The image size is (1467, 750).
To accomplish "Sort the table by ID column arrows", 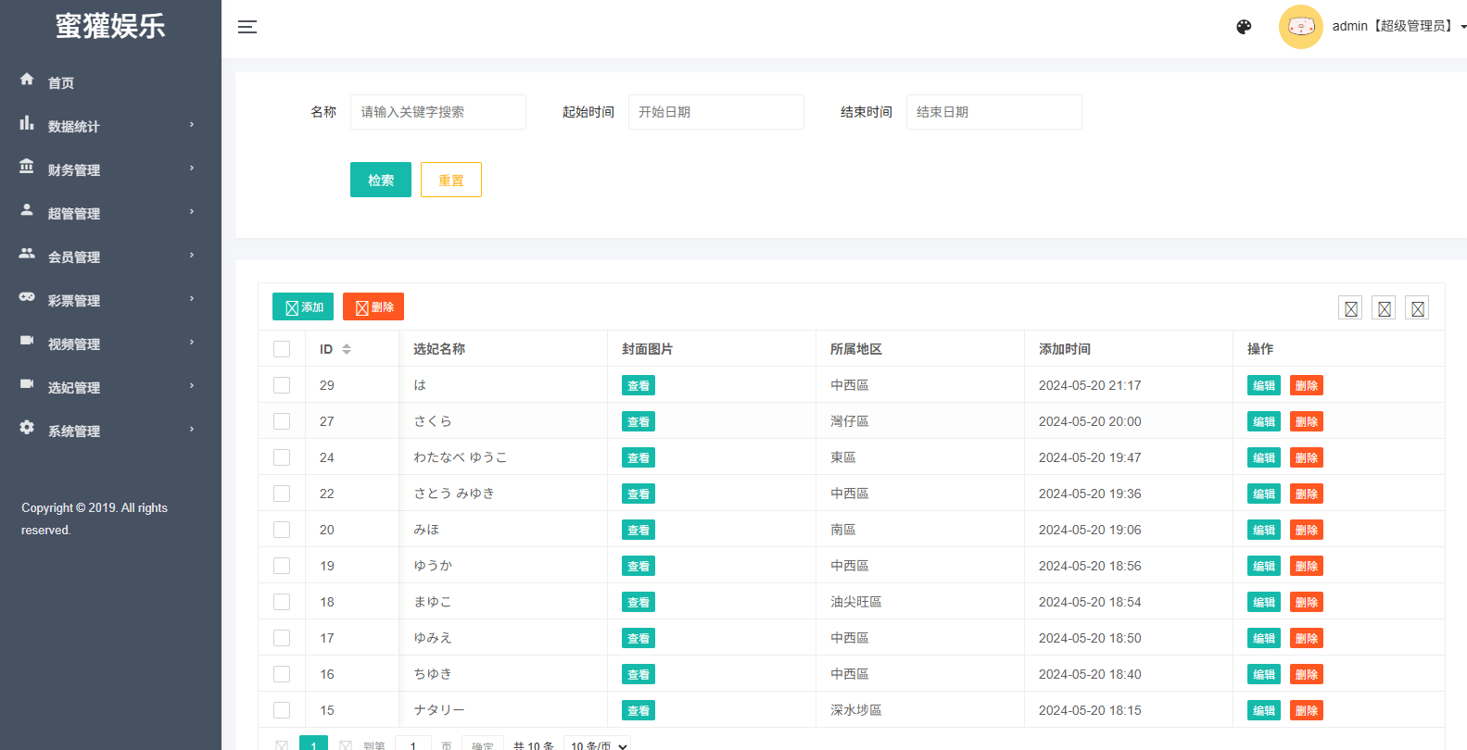I will [347, 349].
